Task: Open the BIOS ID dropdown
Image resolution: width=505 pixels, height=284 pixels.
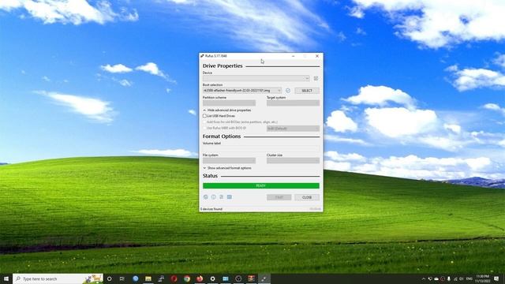Action: [293, 128]
